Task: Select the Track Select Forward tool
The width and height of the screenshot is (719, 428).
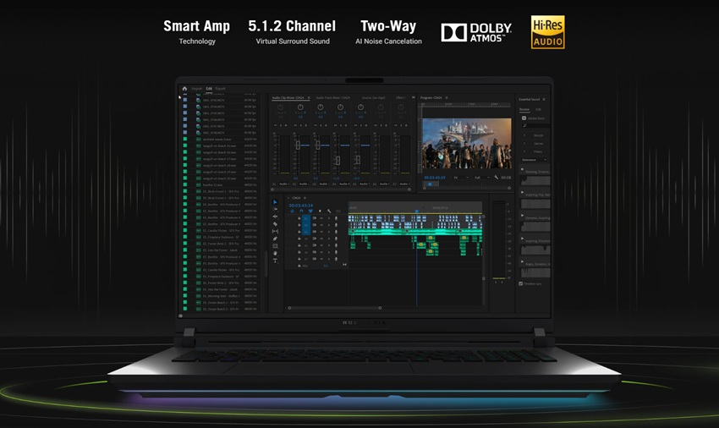Action: click(x=275, y=209)
